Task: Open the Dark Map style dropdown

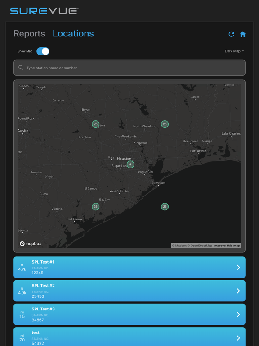Action: [234, 51]
